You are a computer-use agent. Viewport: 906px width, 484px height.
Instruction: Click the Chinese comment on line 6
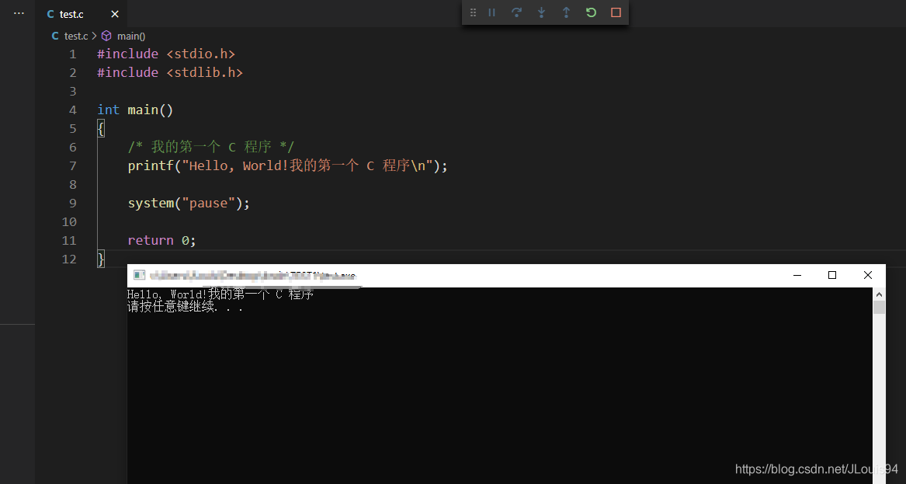click(211, 147)
